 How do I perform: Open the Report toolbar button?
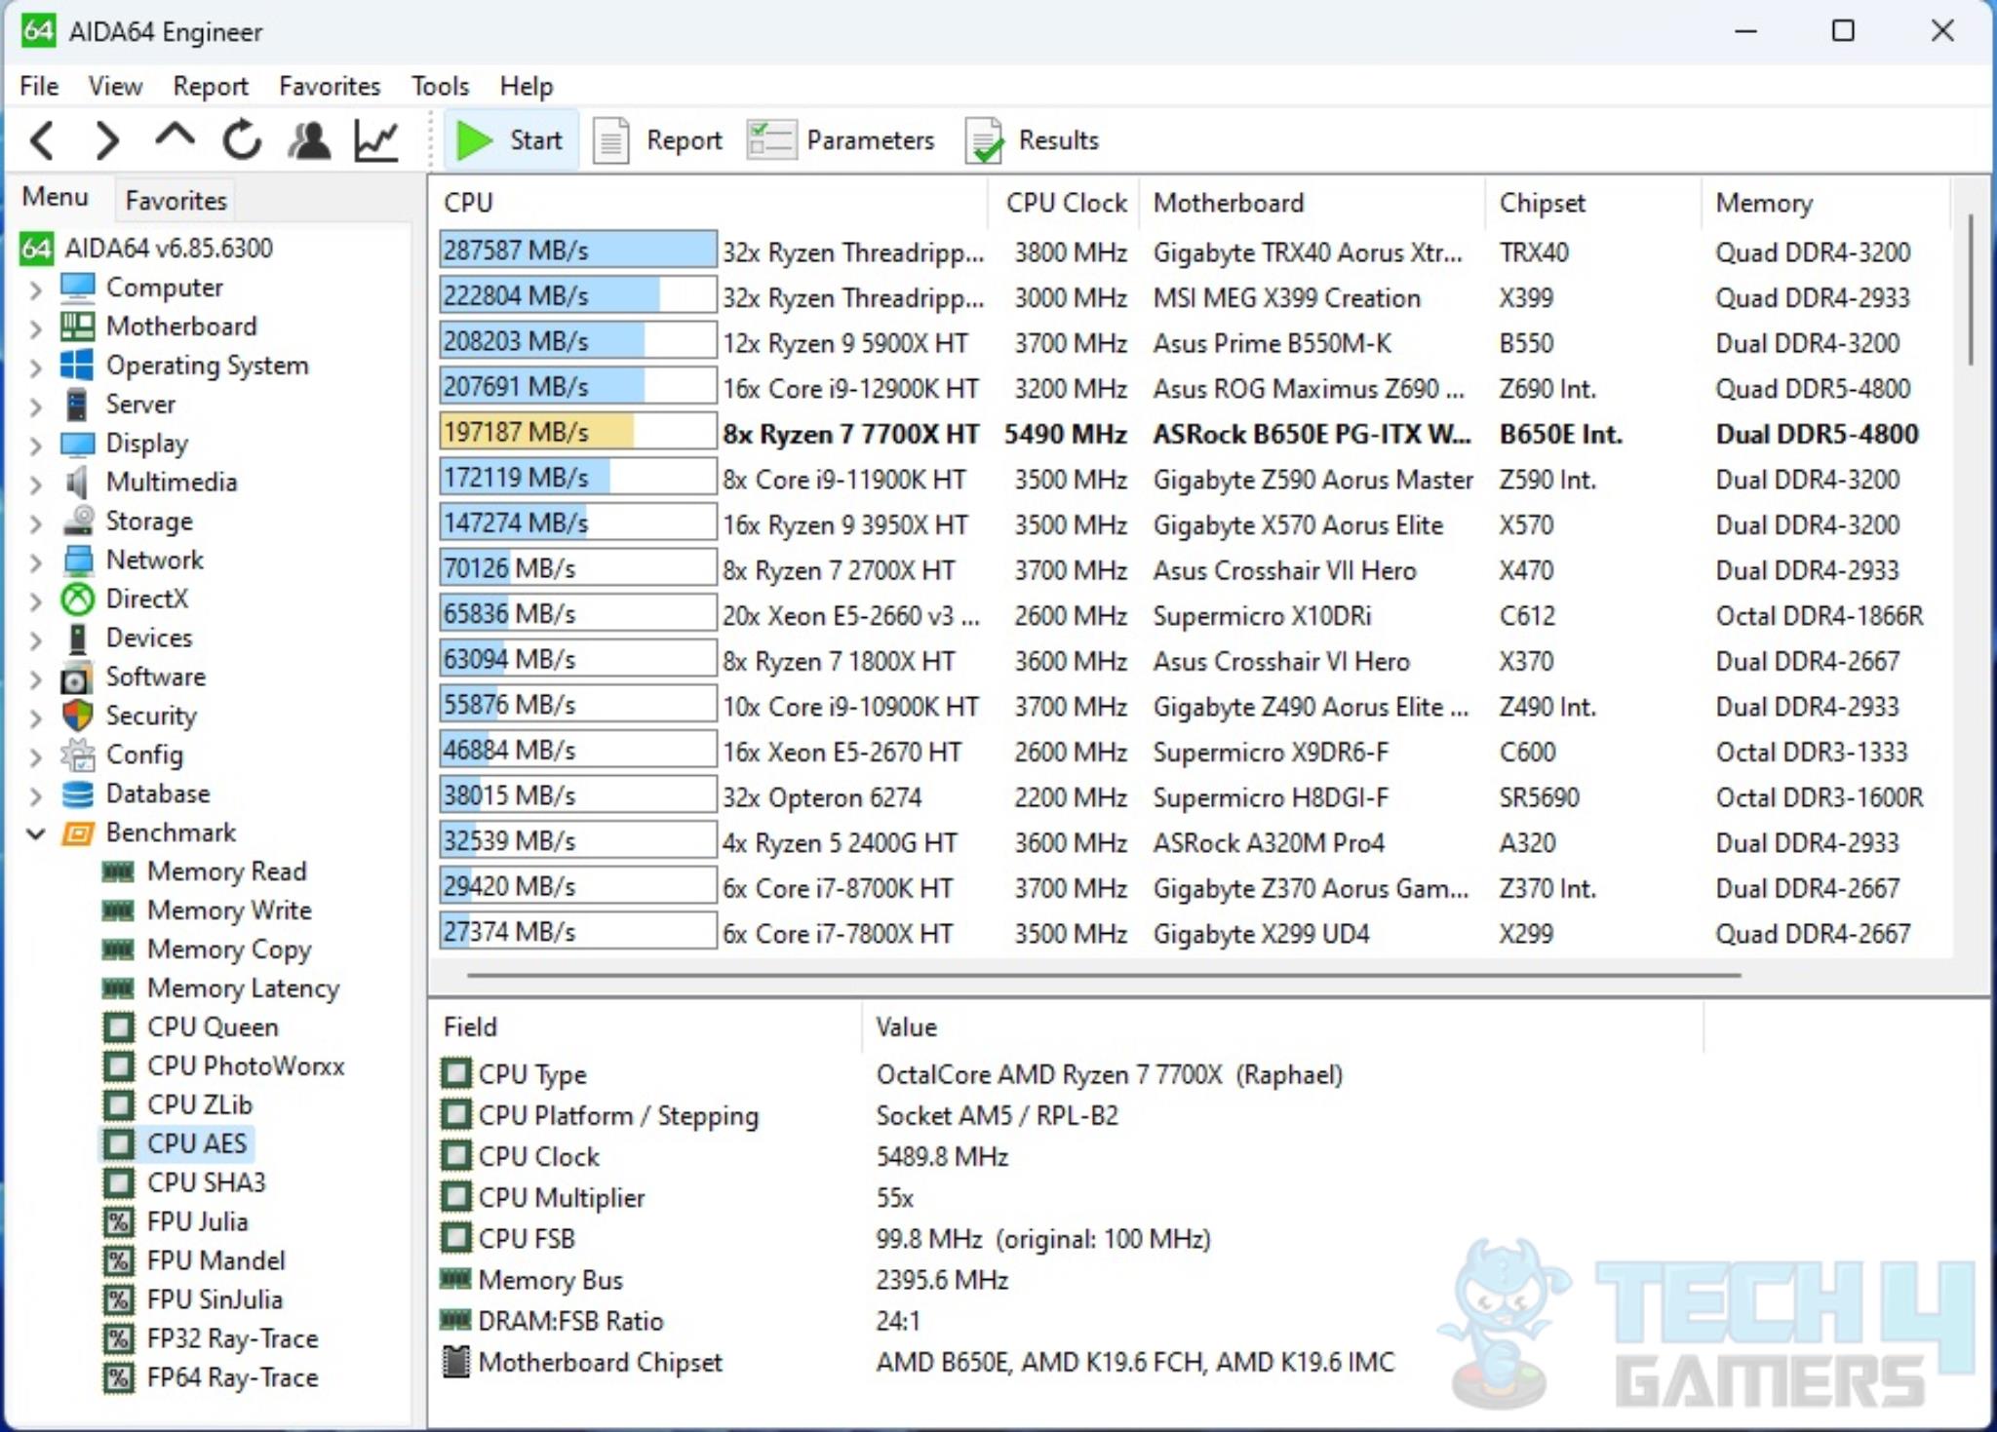pos(659,140)
